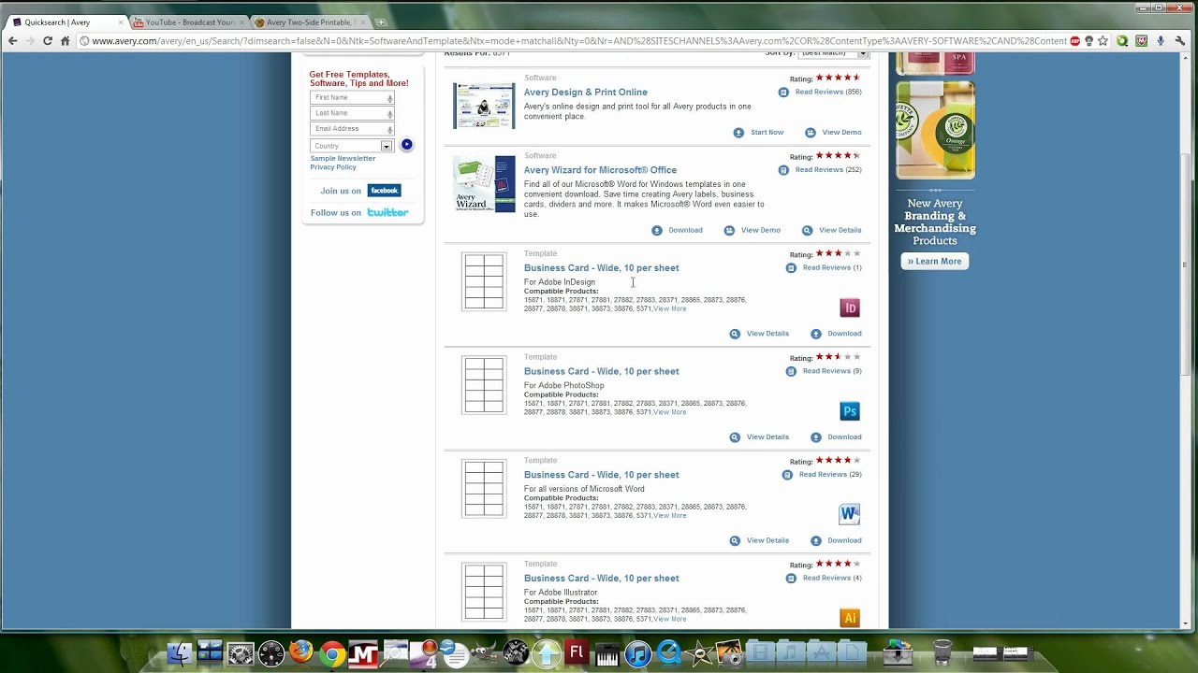Click the Adobe InDesign format icon
The image size is (1198, 673).
[850, 308]
